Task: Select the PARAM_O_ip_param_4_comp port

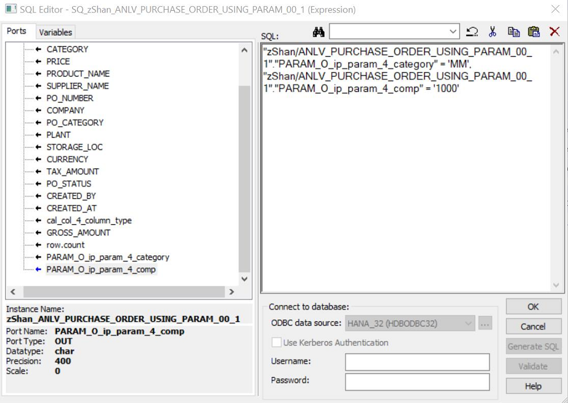Action: click(101, 269)
